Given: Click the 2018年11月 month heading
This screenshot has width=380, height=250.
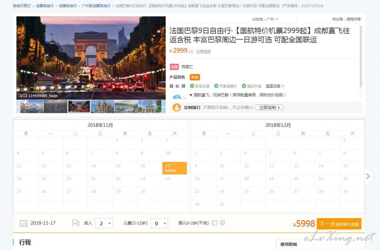Looking at the screenshot, I should click(x=100, y=125).
